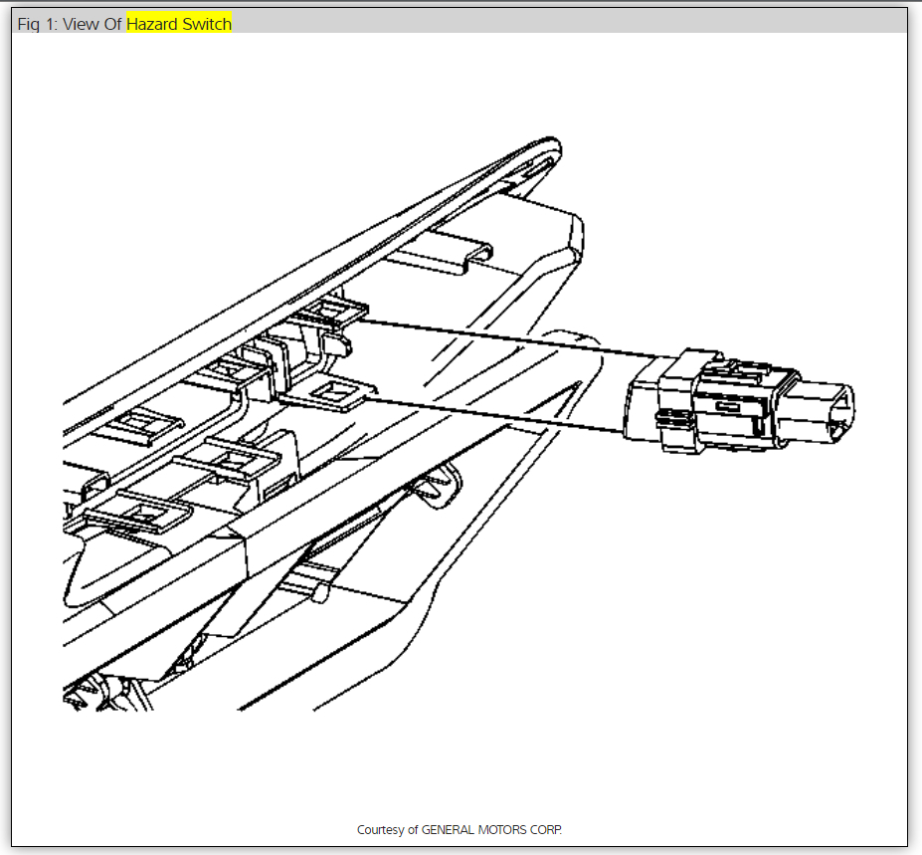Select the highlighted 'Hazard Switch' text
The image size is (922, 855).
tap(179, 24)
